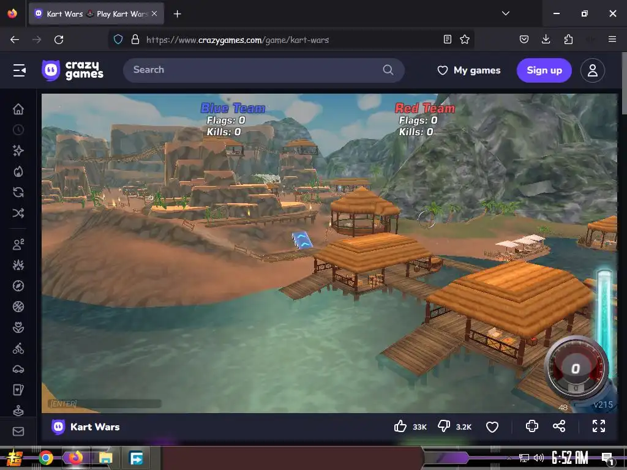Click the search magnifier icon
Image resolution: width=627 pixels, height=470 pixels.
(x=388, y=70)
